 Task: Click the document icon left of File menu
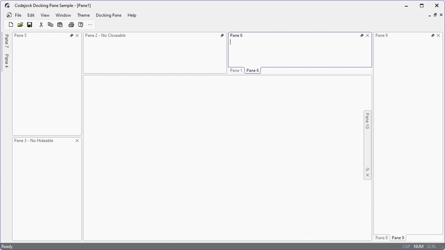click(9, 15)
